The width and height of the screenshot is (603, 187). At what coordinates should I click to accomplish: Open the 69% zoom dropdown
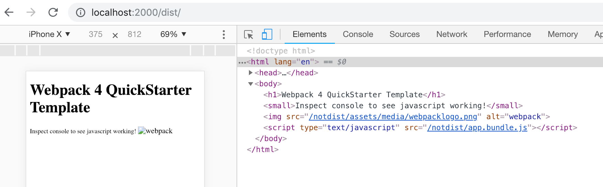[x=173, y=34]
